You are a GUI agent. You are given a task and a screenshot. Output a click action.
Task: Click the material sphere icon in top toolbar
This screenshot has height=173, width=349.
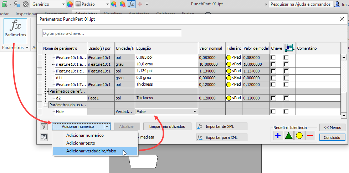pos(26,4)
